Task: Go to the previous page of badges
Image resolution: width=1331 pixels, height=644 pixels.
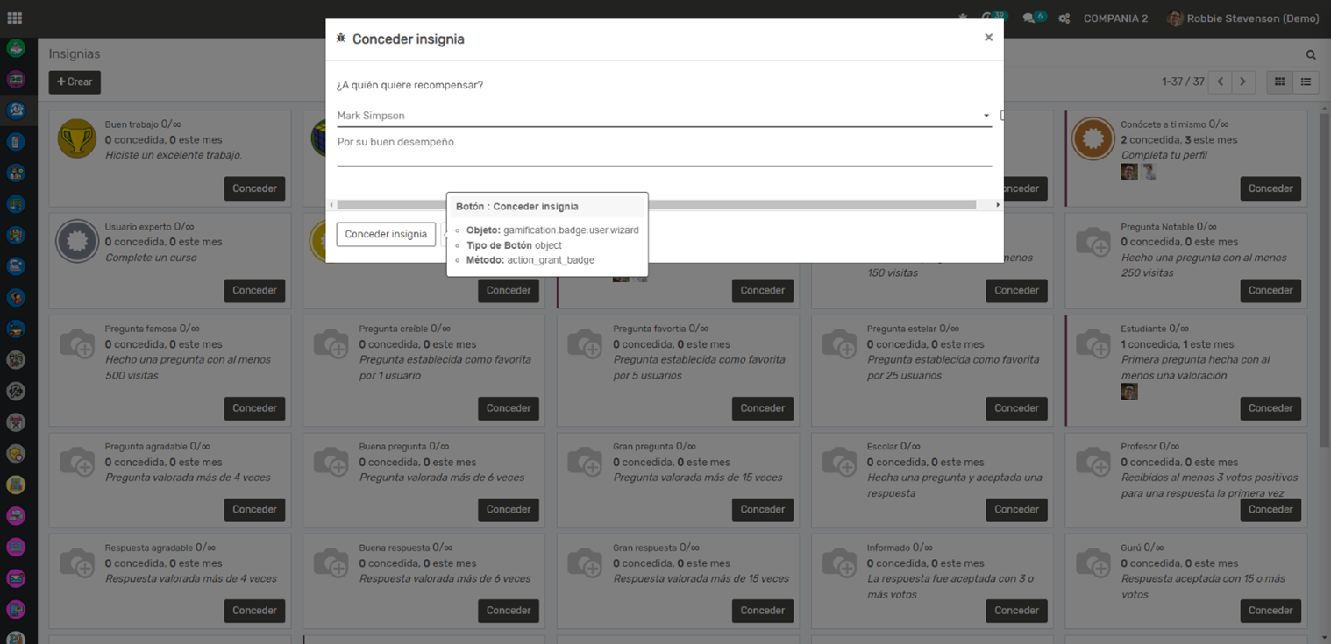Action: coord(1220,82)
